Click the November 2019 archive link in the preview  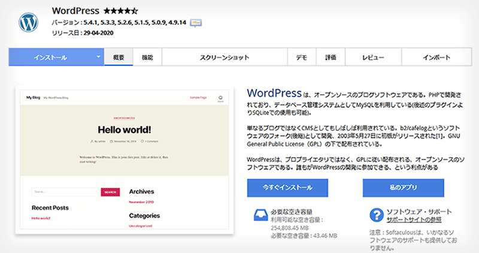[x=141, y=202]
